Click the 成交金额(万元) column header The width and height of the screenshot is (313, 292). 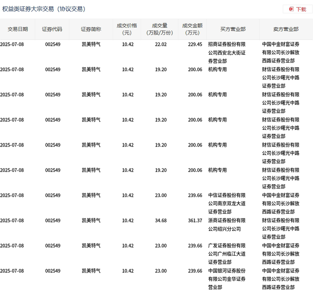[x=192, y=29]
